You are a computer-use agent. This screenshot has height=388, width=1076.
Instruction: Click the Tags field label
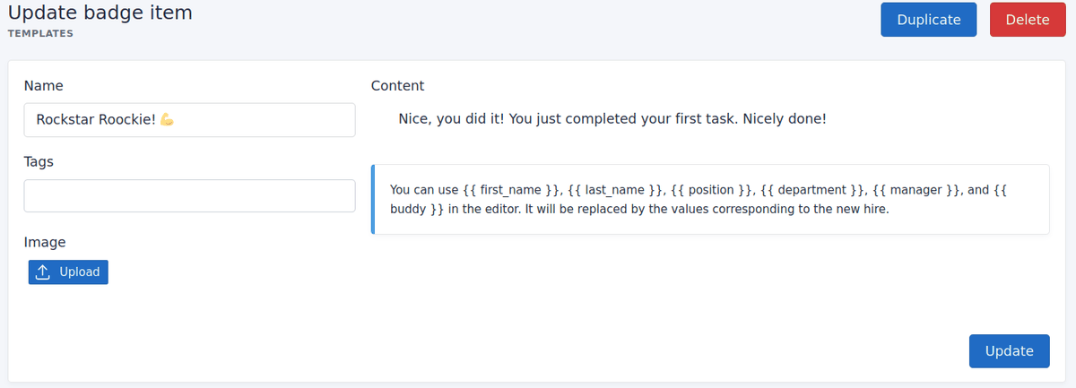[x=39, y=162]
